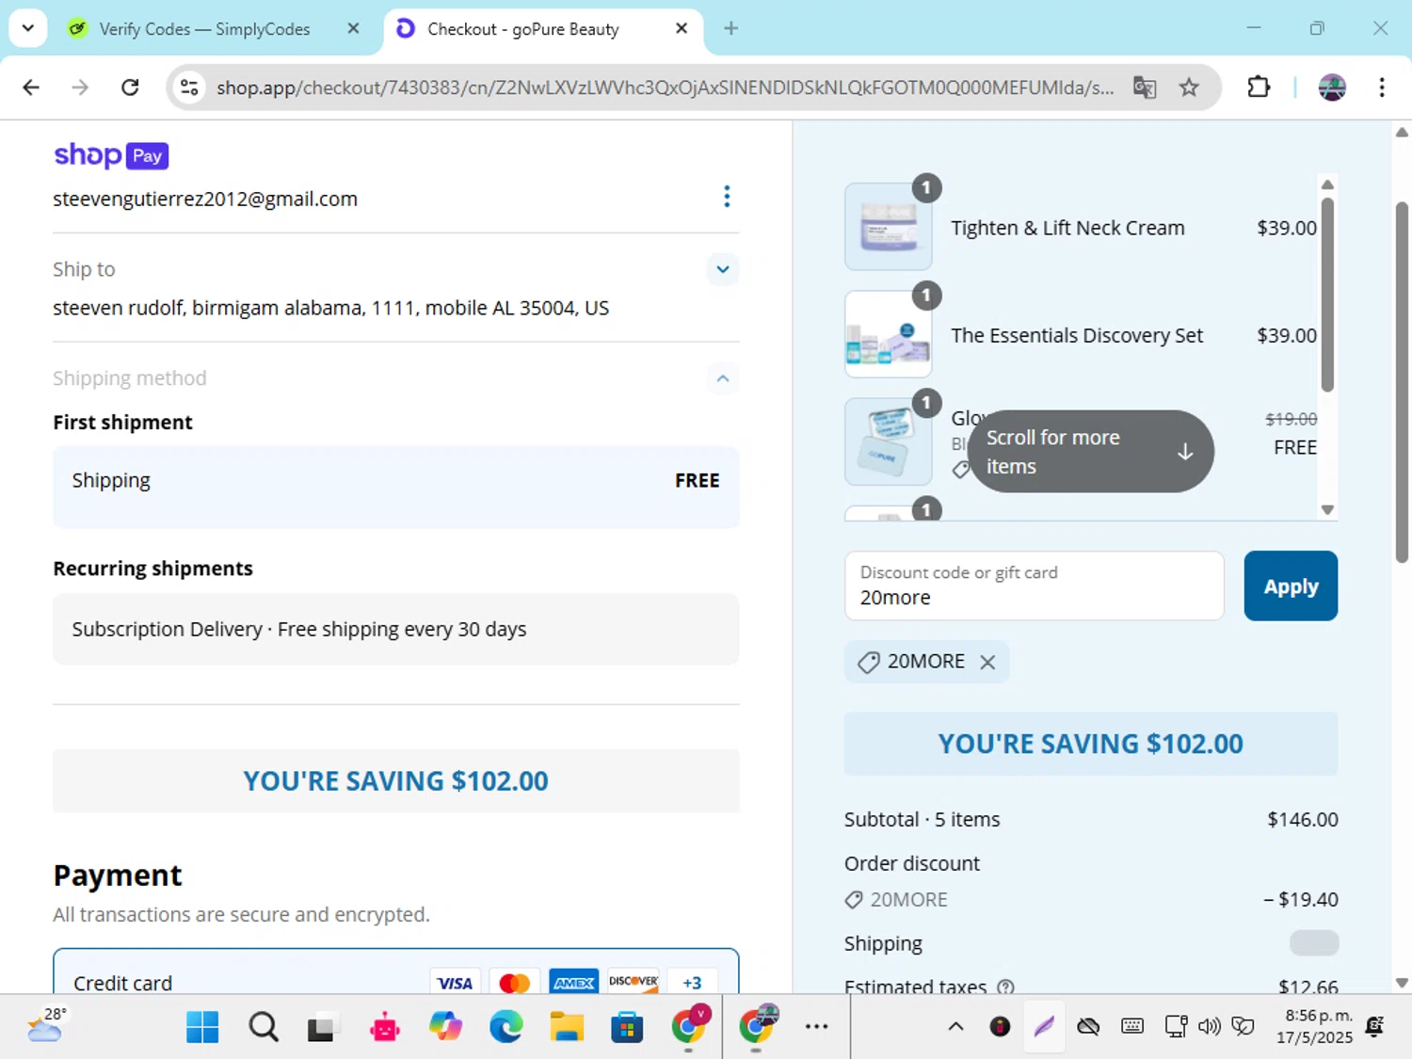Open the Copilot taskbar app
Screen dimensions: 1412x1059
[445, 1027]
